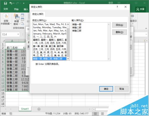Select the 子, 丑, 寅, 卯 list entry
The height and width of the screenshot is (116, 149).
pyautogui.click(x=50, y=52)
